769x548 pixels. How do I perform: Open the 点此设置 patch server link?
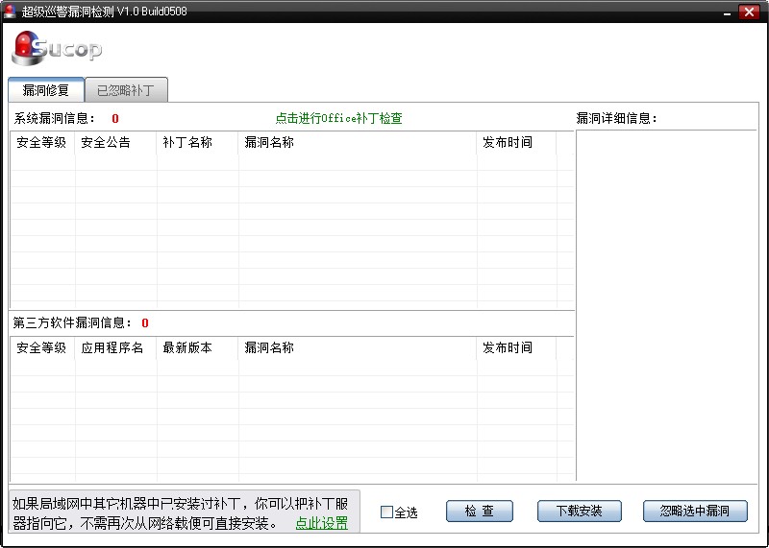(321, 523)
